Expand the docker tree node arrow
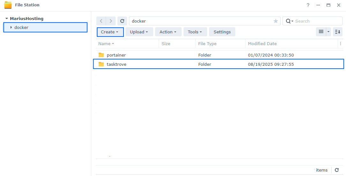 pos(11,27)
